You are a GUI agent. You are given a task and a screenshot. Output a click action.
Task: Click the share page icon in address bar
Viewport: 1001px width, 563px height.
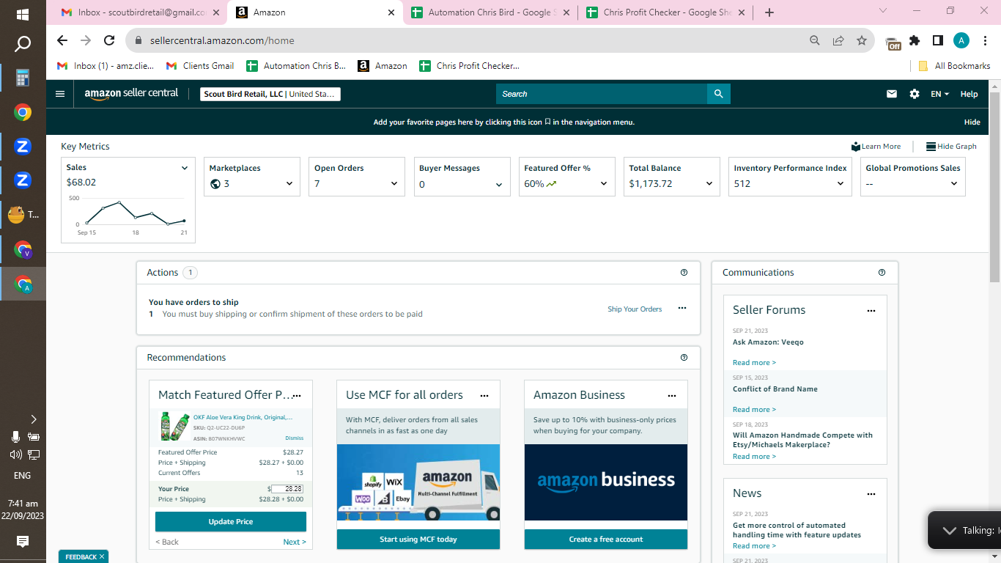coord(838,40)
